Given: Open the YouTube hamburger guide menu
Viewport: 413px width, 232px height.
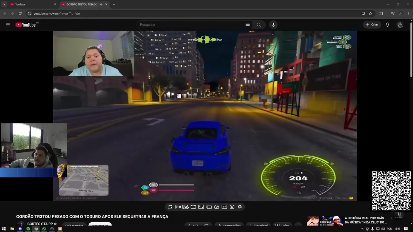Looking at the screenshot, I should (8, 24).
